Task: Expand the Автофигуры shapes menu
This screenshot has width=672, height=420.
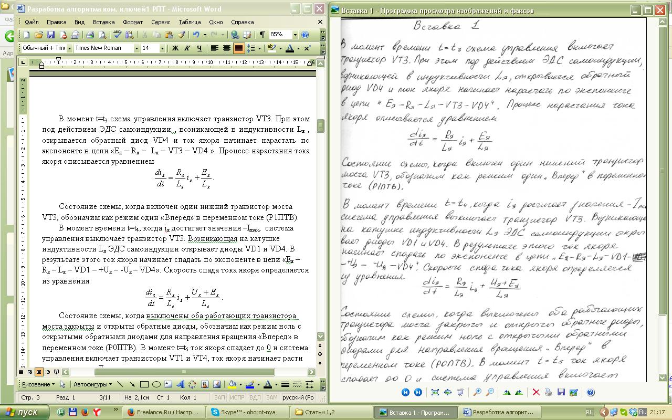Action: [x=92, y=384]
